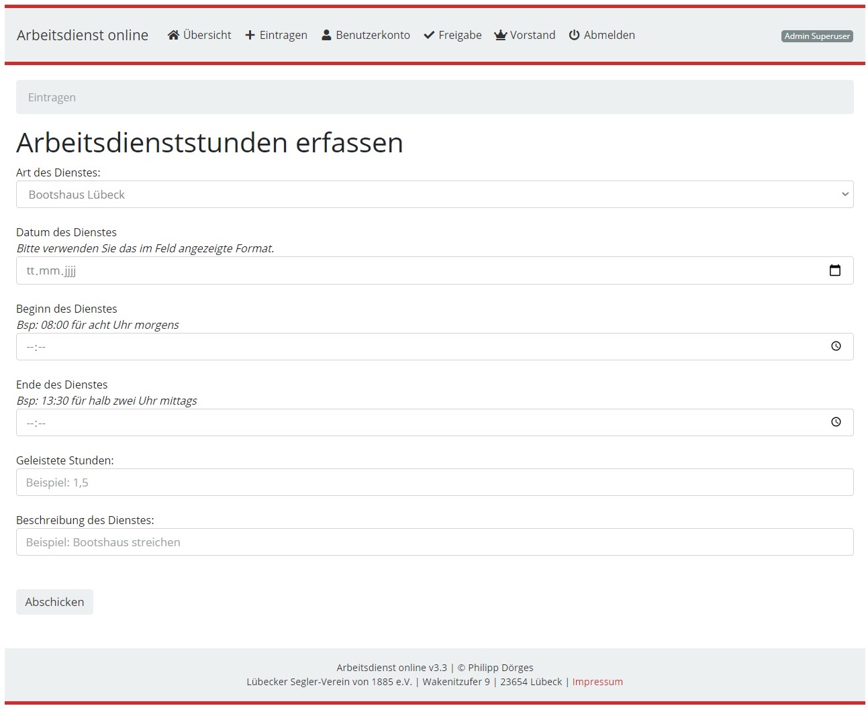Click the house icon next to Übersicht
This screenshot has width=868, height=710.
pos(173,35)
